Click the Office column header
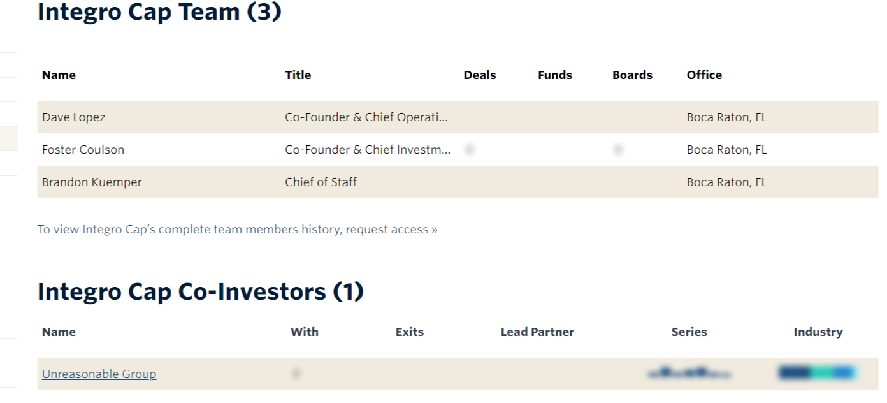887x403 pixels. pos(705,75)
